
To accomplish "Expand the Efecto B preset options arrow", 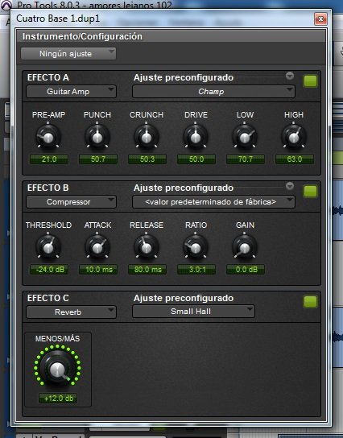I will coord(290,186).
